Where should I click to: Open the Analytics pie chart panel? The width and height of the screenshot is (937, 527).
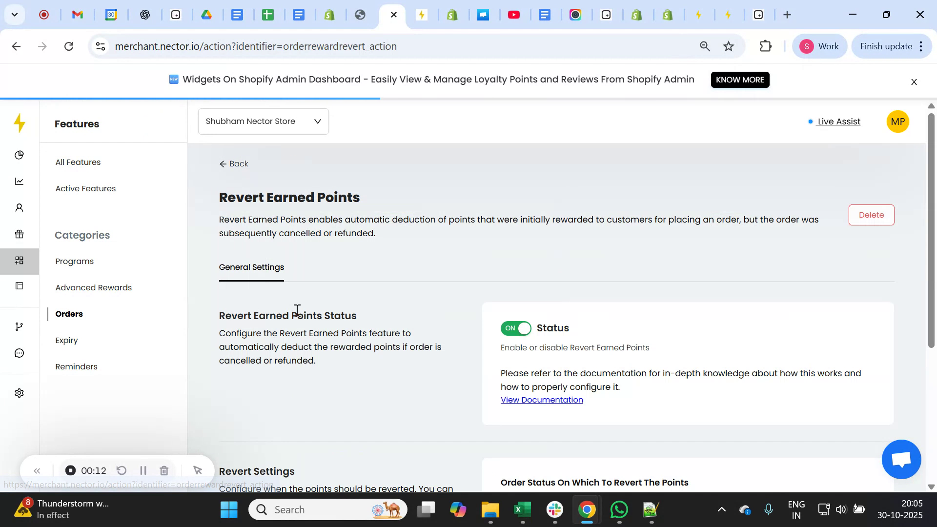(19, 155)
